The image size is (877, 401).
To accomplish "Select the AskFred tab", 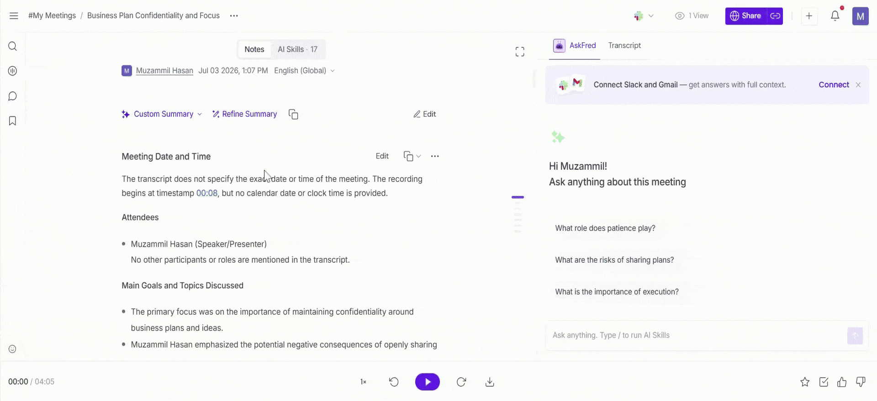I will (575, 45).
